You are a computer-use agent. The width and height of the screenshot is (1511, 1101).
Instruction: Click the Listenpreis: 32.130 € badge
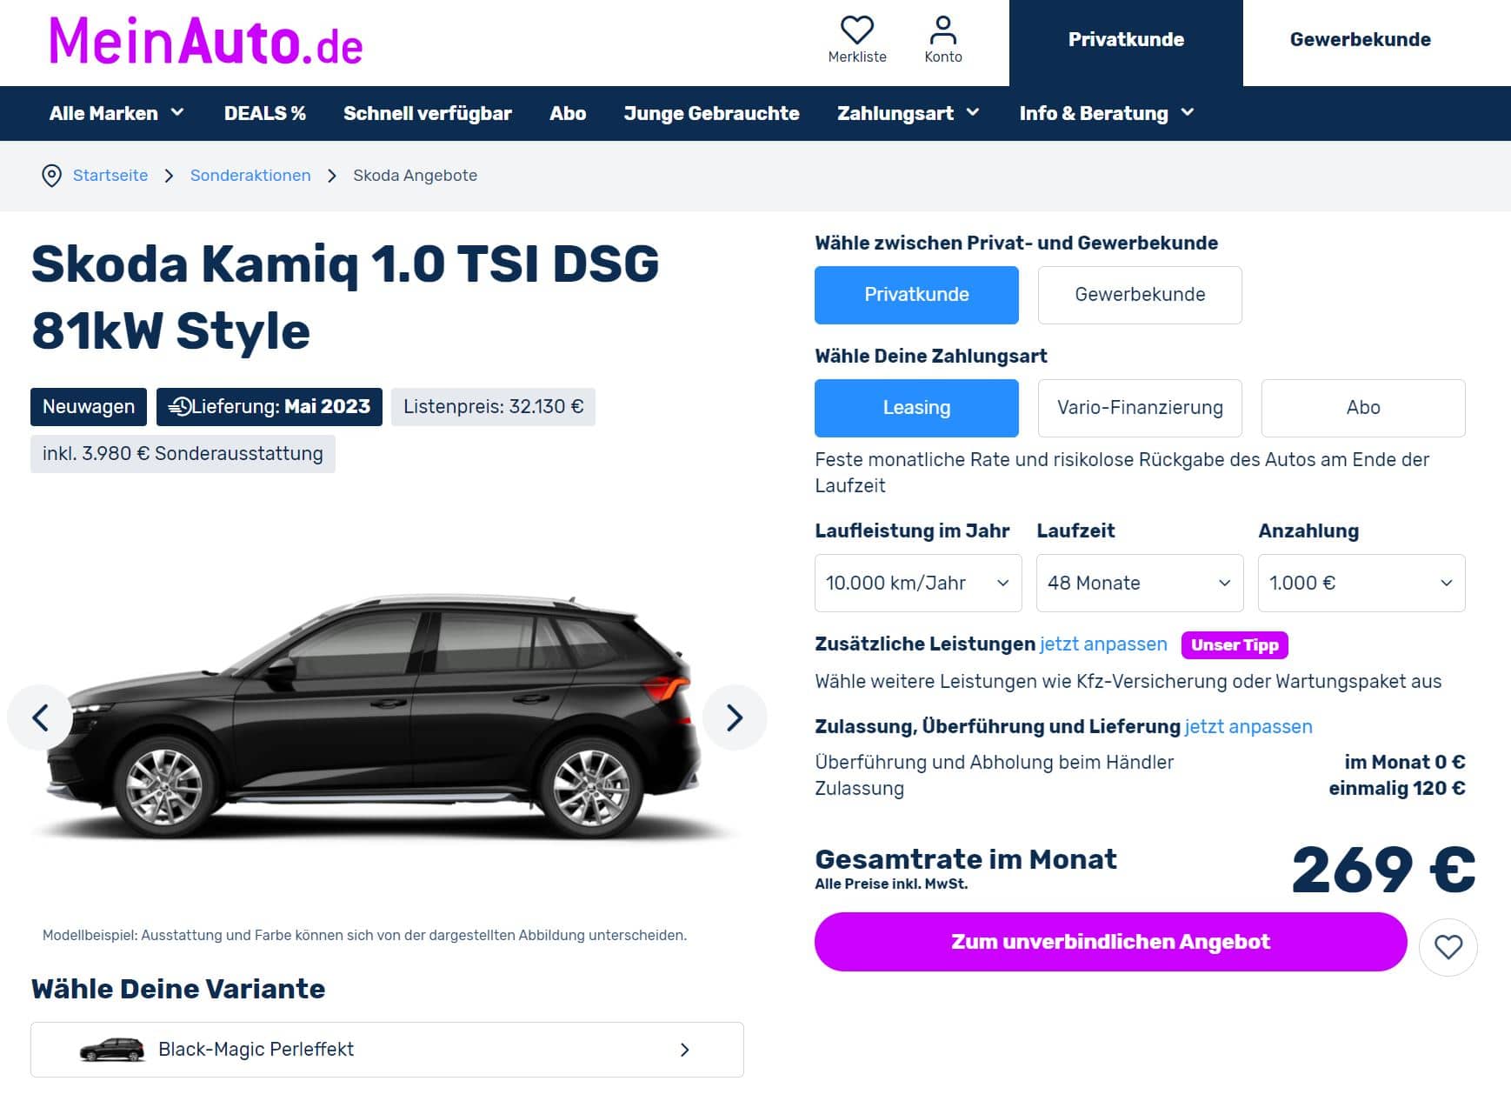[x=493, y=407]
